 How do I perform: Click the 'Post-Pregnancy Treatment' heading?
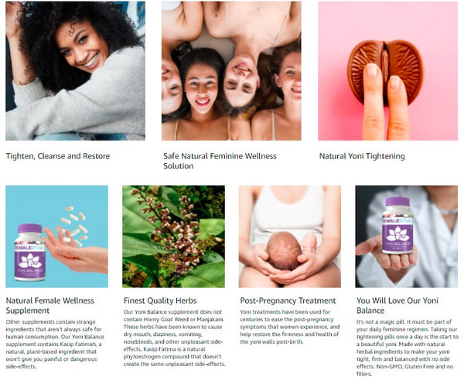pos(288,300)
